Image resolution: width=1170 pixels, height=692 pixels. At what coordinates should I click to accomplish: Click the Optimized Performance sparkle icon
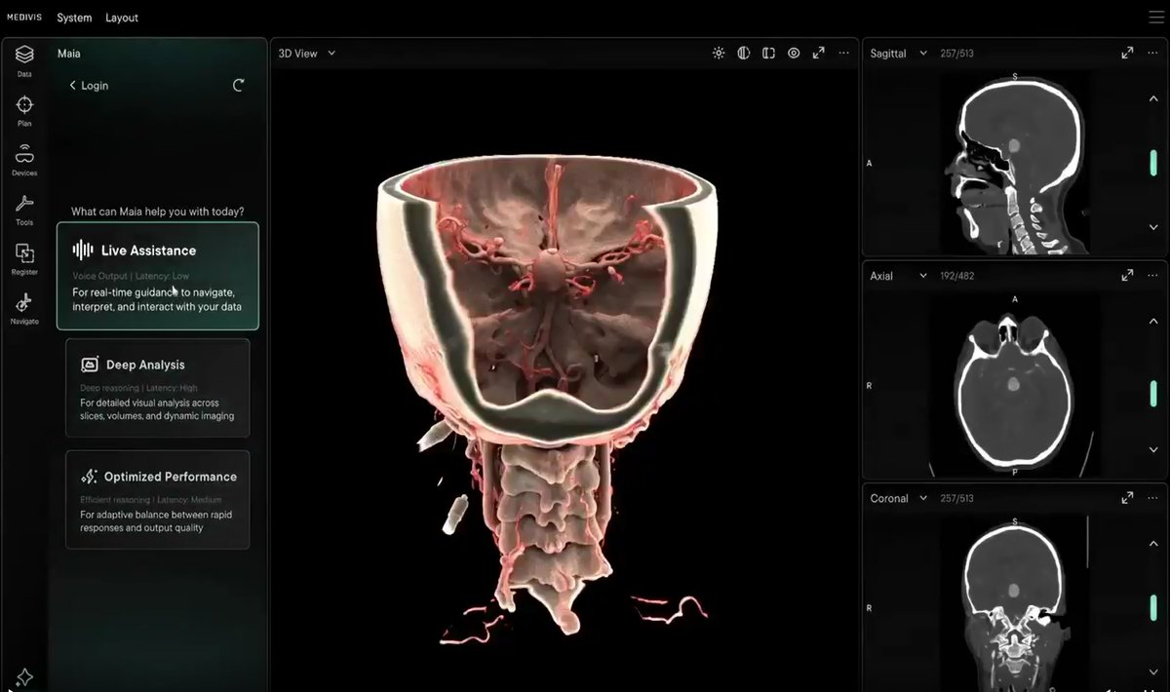click(x=90, y=477)
